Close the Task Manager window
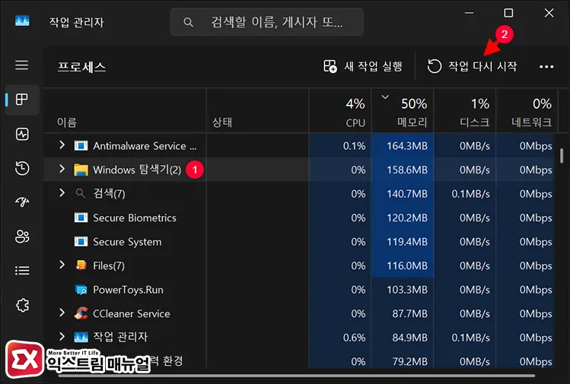Viewport: 570px width, 384px height. coord(549,13)
